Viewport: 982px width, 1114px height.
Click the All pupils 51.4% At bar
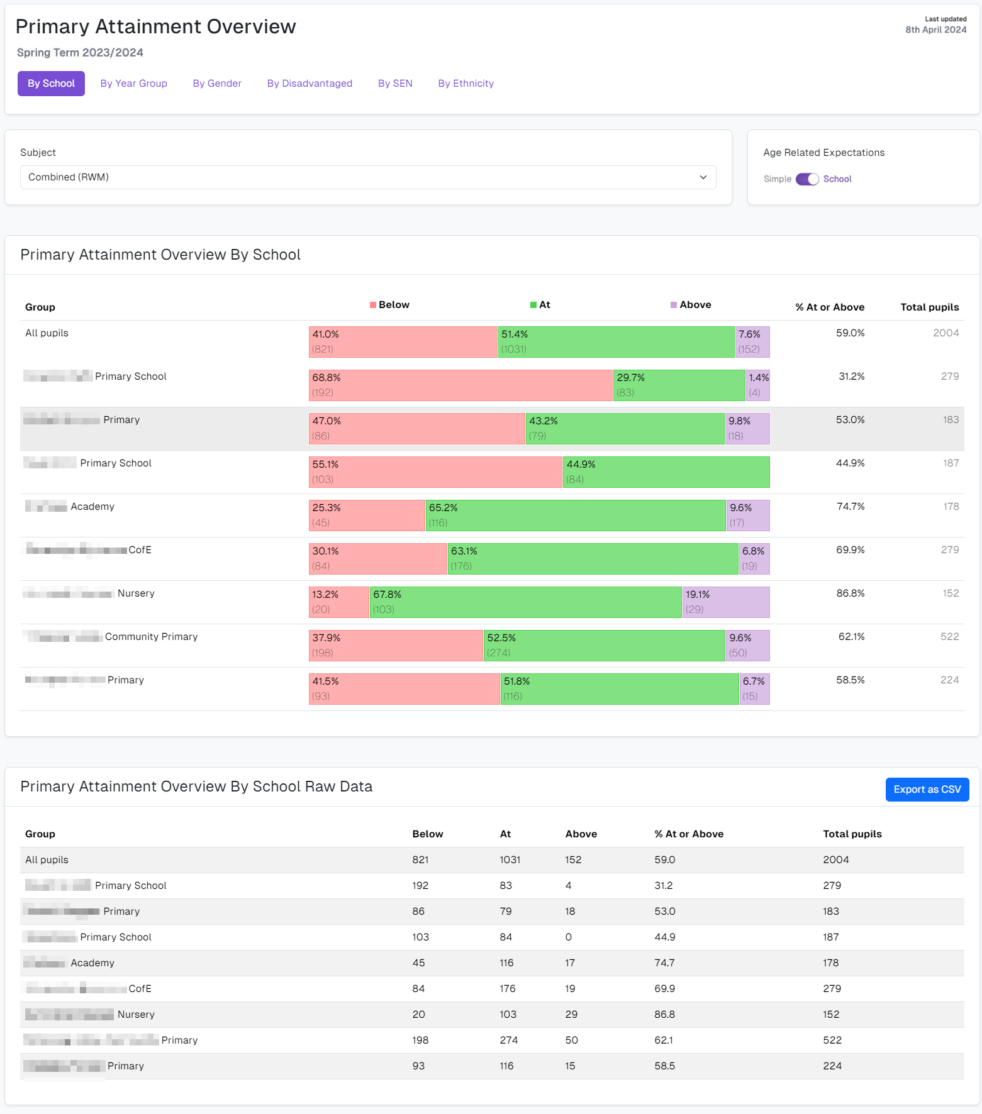click(616, 342)
